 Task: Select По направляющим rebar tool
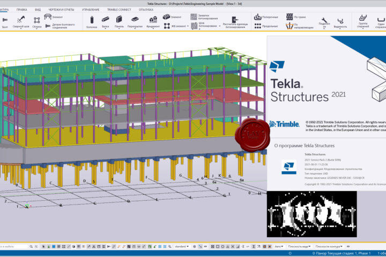(x=300, y=26)
